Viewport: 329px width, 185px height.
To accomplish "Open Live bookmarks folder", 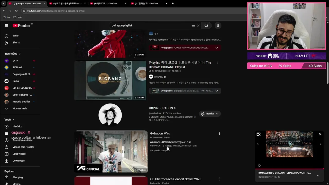I will click(7, 17).
